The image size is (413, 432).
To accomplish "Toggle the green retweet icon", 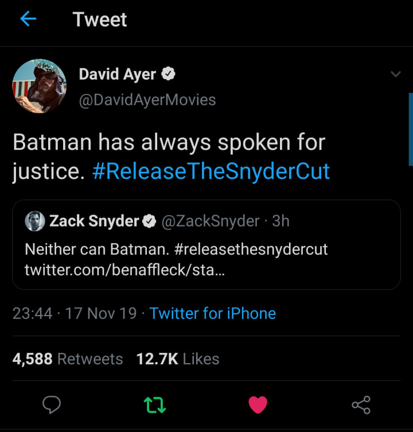I will [154, 406].
